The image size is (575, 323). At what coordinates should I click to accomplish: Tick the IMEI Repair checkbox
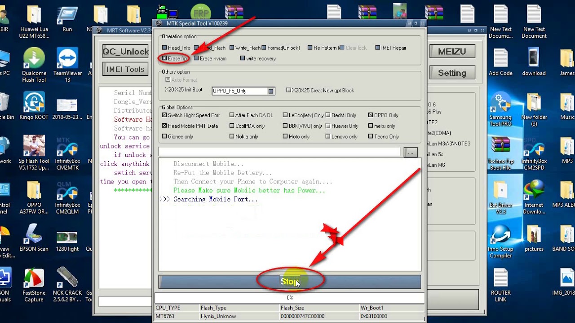(378, 48)
